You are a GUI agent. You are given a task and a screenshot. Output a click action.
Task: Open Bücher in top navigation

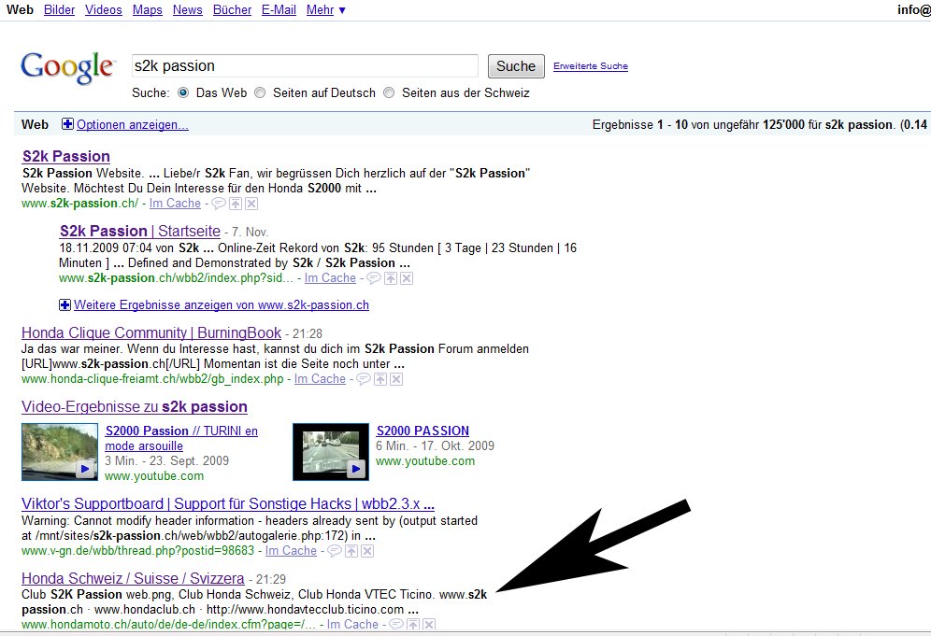click(232, 10)
